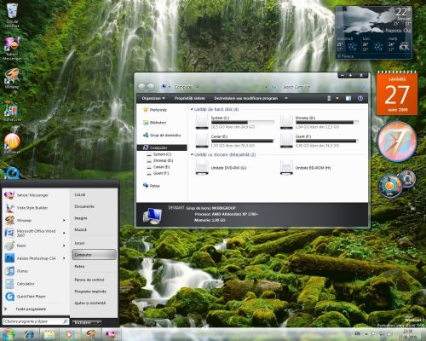Open Yahoo! Messenger desktop shortcut

(x=12, y=49)
